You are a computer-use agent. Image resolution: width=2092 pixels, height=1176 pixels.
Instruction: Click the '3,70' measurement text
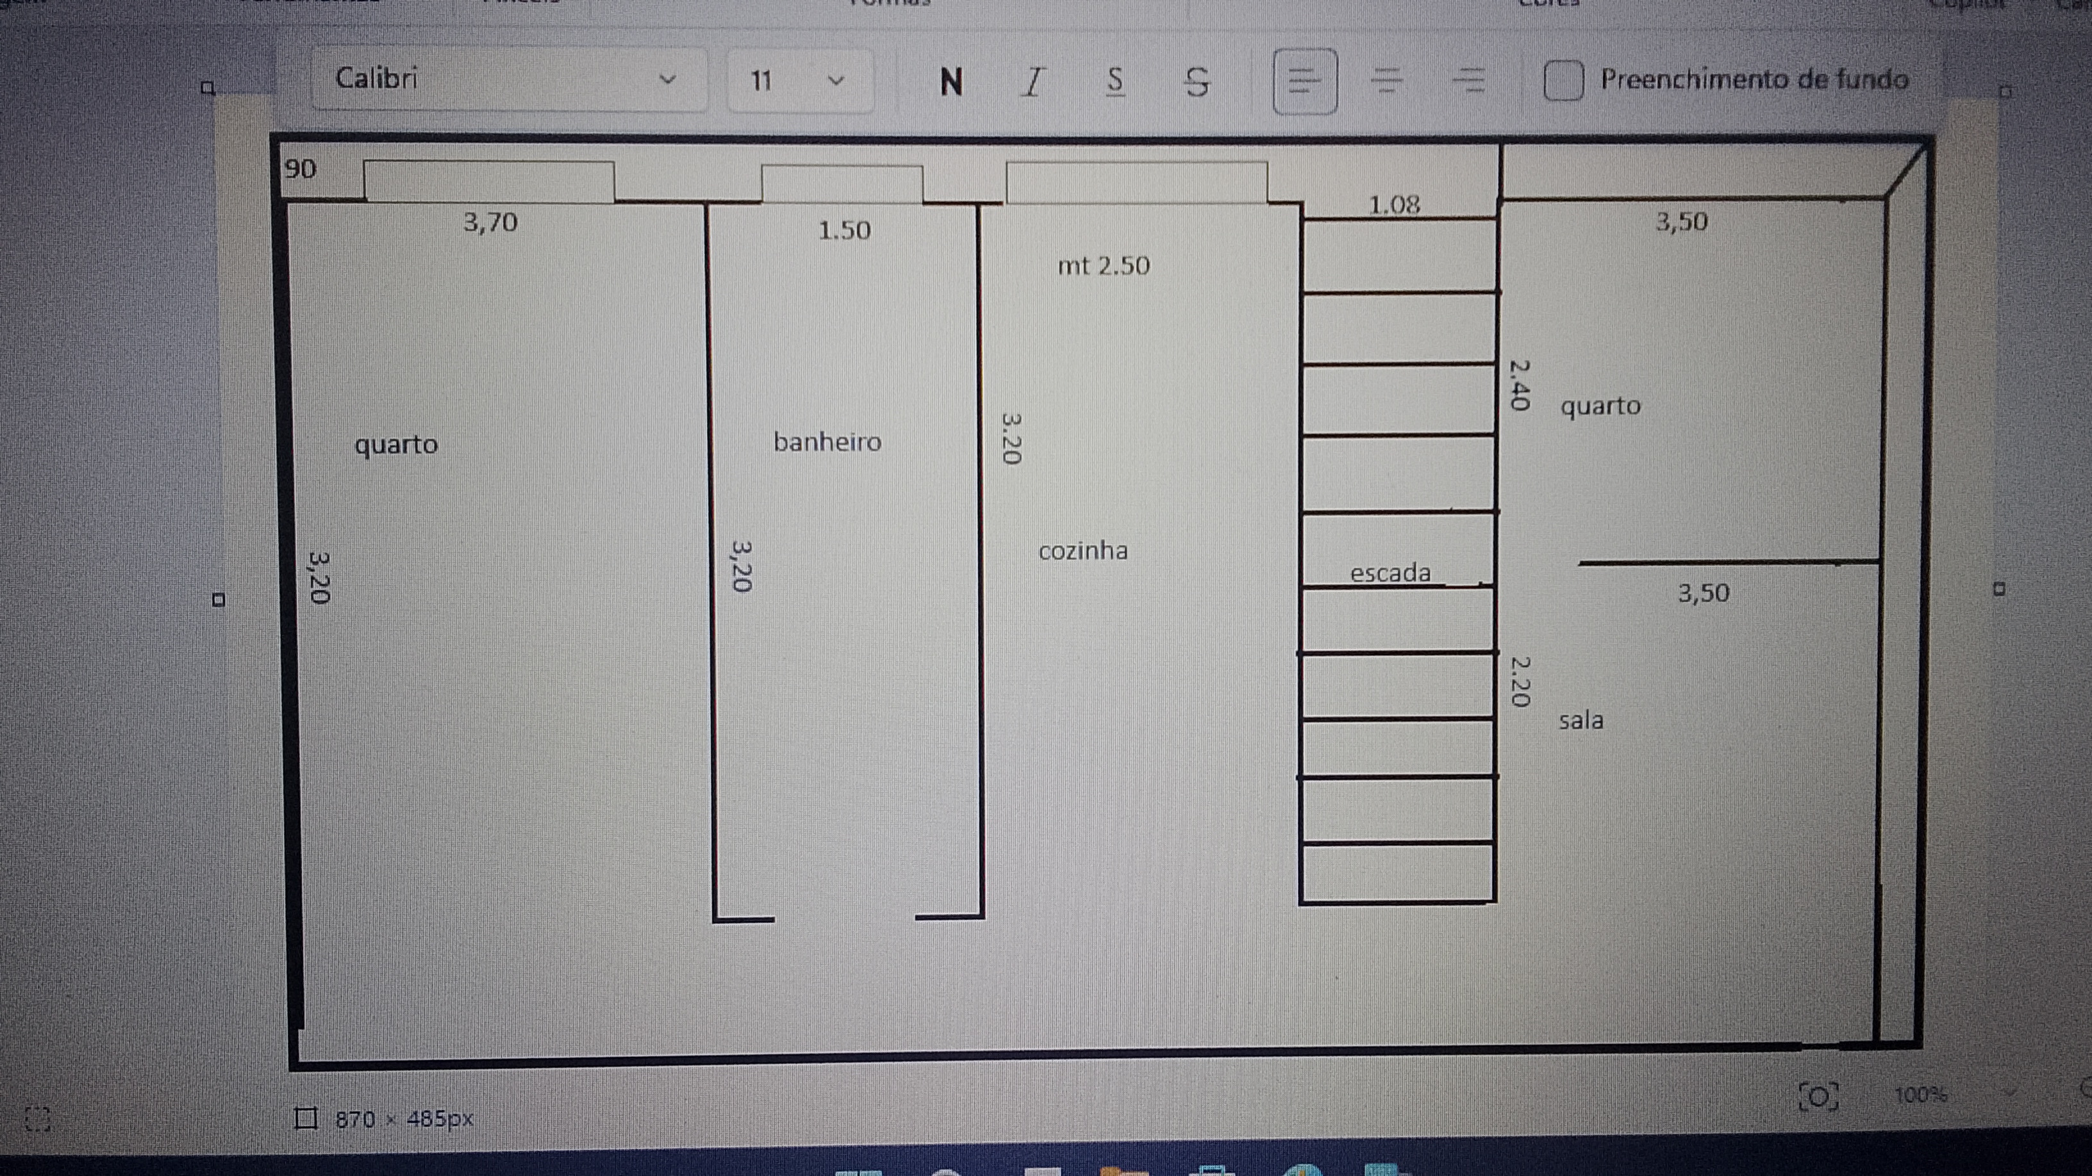coord(490,222)
